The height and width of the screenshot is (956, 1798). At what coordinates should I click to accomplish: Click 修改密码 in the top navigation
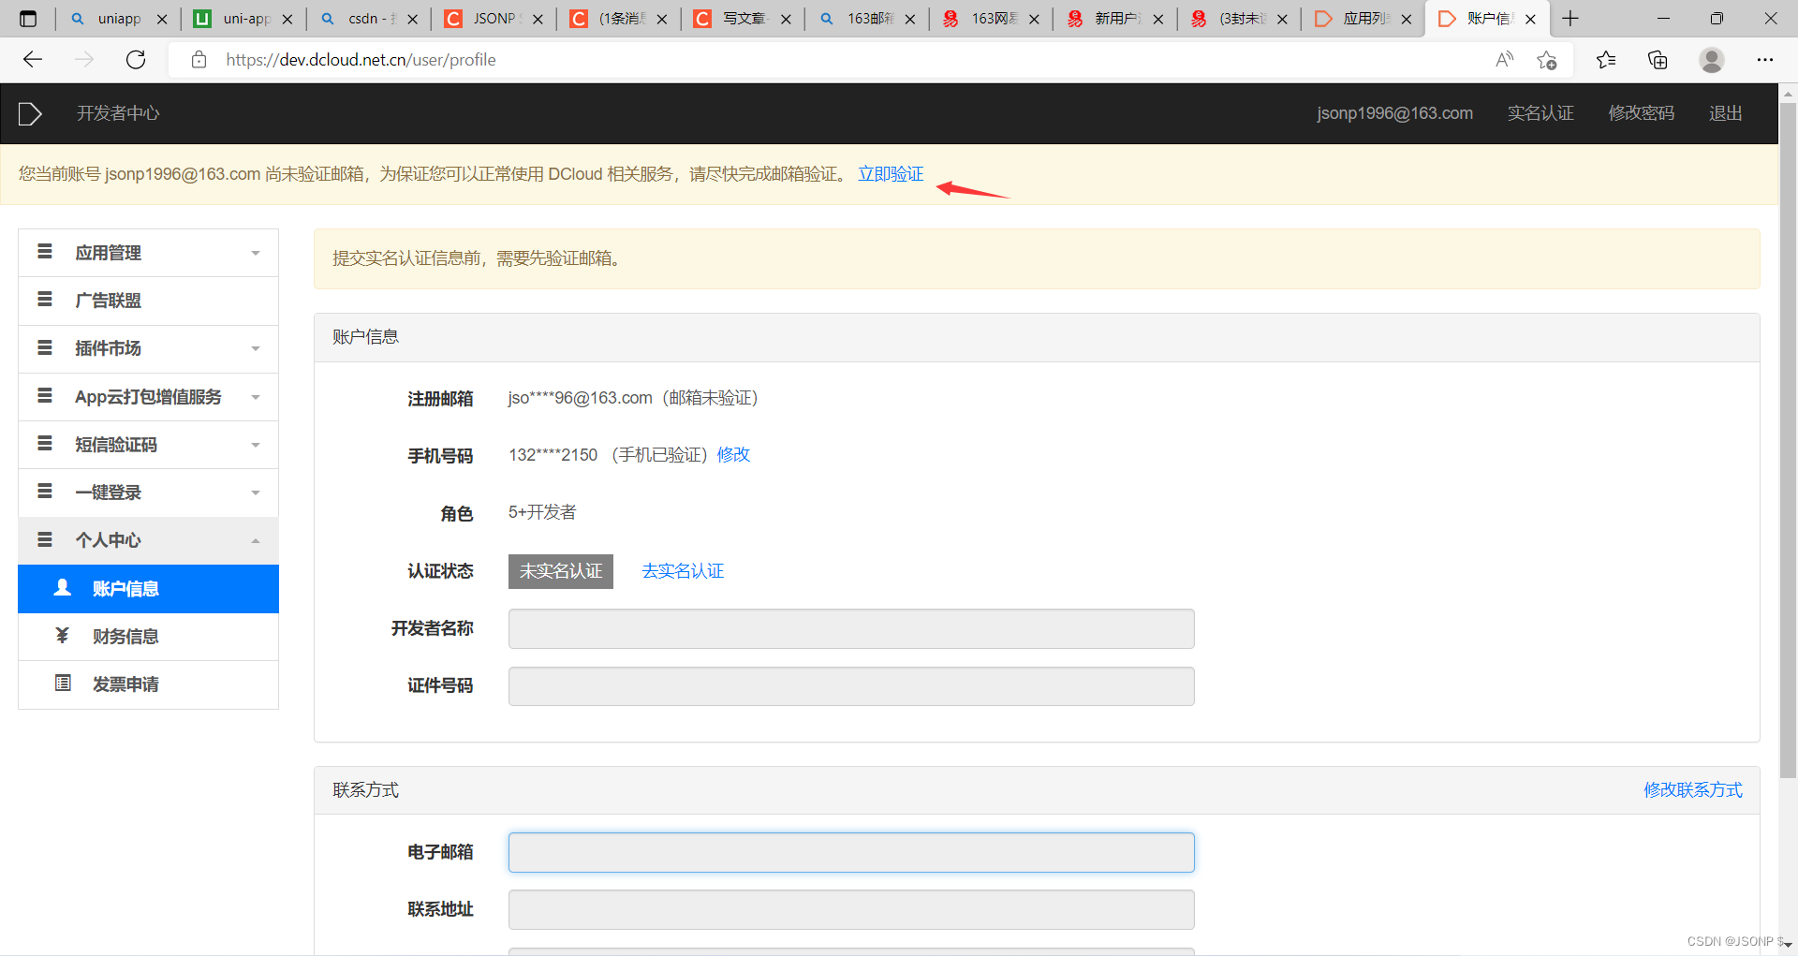1642,112
